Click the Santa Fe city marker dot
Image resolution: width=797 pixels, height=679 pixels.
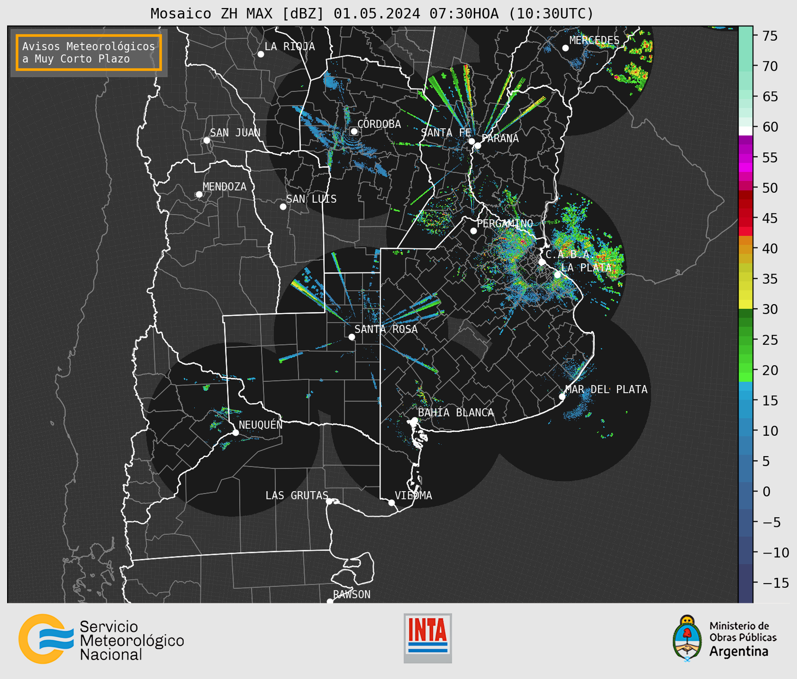pyautogui.click(x=471, y=141)
